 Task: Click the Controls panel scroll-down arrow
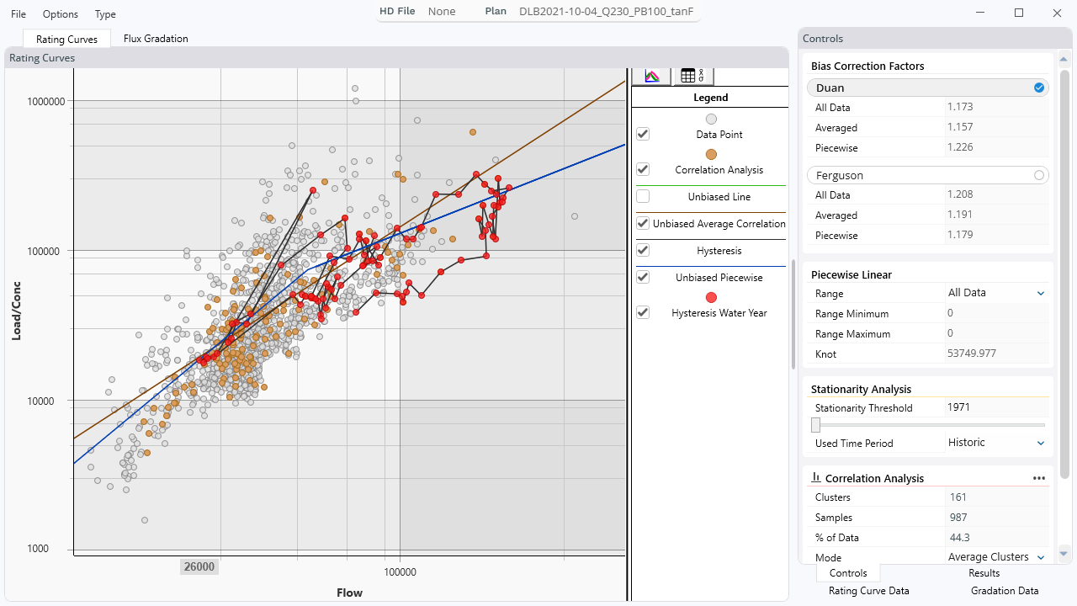click(x=1064, y=554)
